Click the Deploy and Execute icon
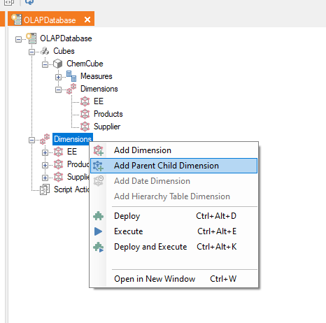This screenshot has height=323, width=326. point(99,247)
